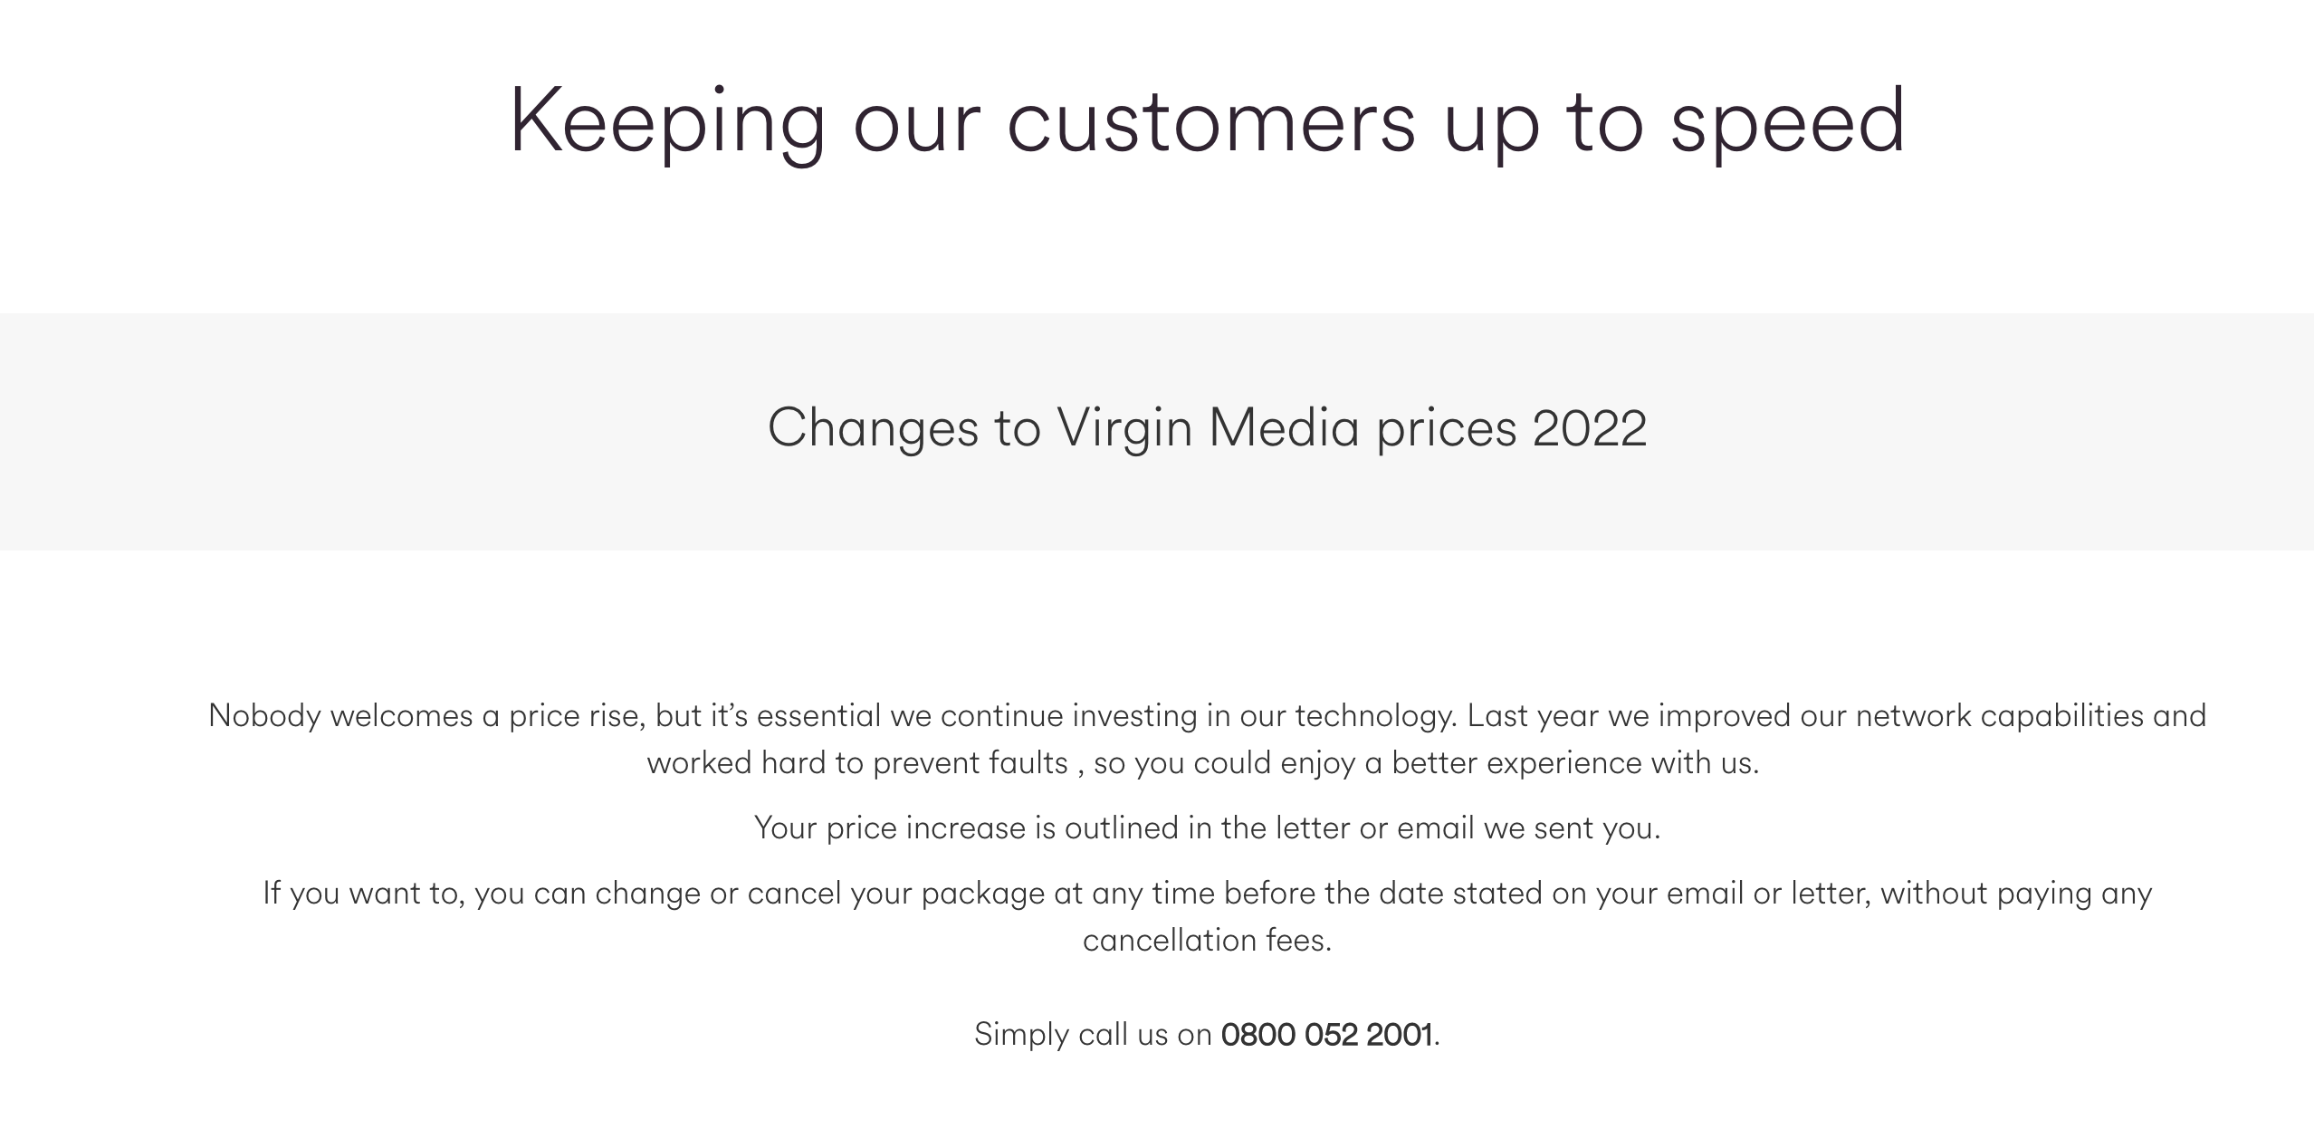The width and height of the screenshot is (2314, 1148).
Task: Click the word "Changes" in the banner
Action: 873,427
